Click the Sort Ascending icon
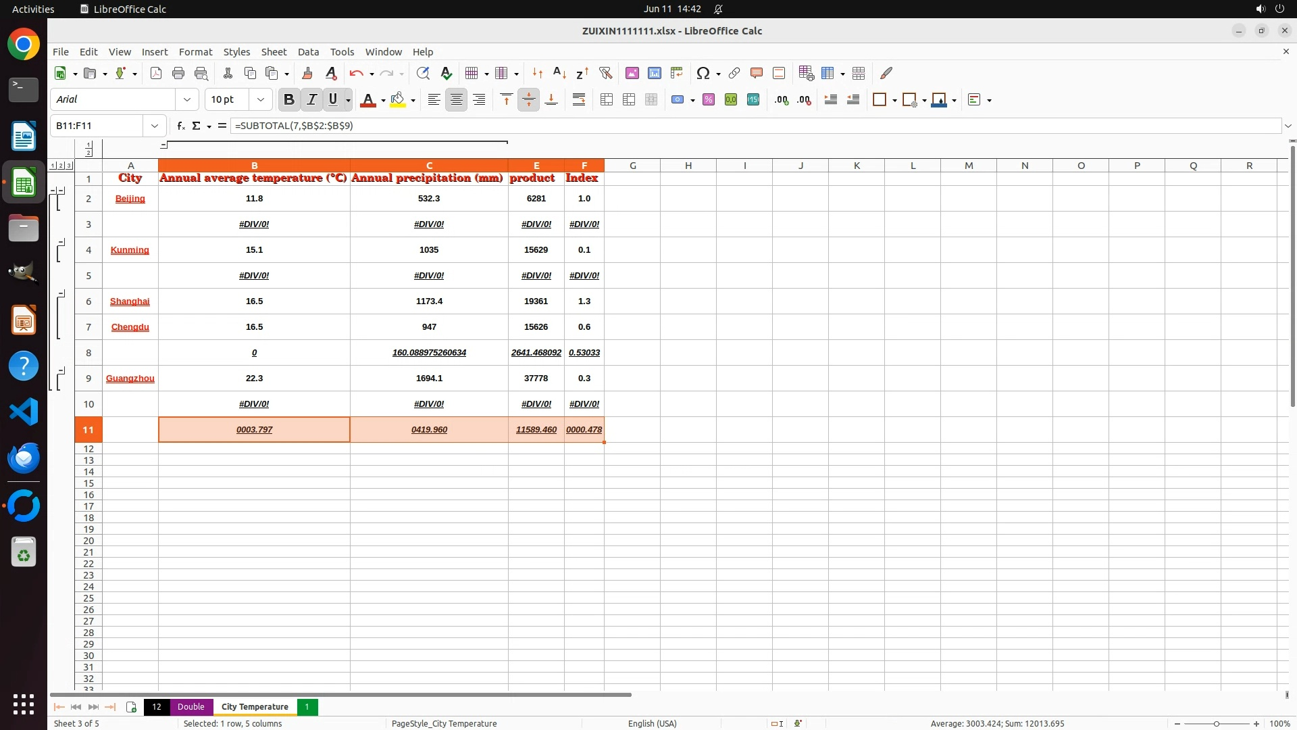 [559, 73]
